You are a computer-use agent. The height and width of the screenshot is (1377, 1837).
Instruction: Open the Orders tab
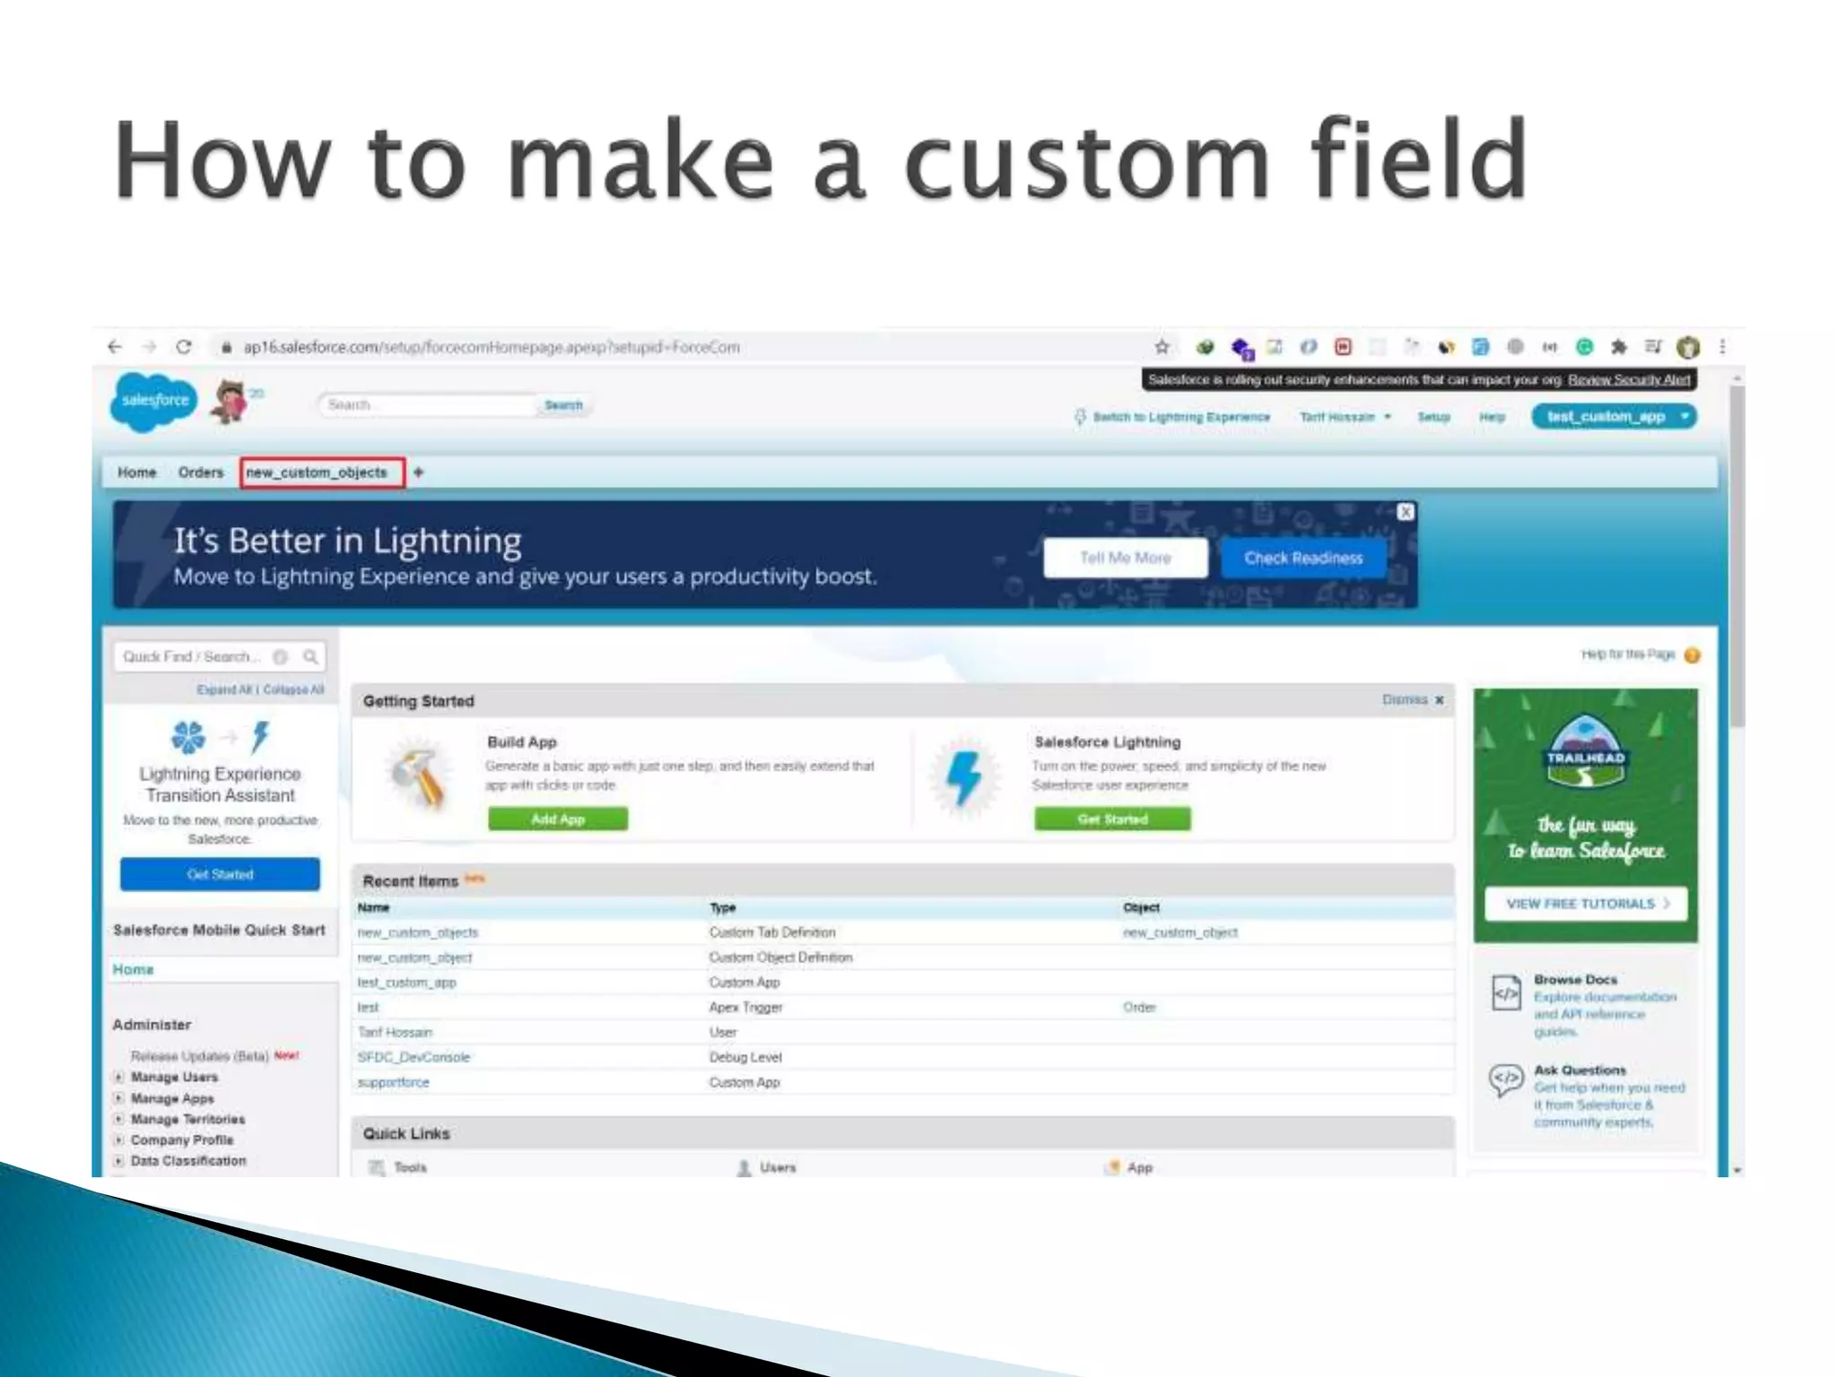coord(201,472)
